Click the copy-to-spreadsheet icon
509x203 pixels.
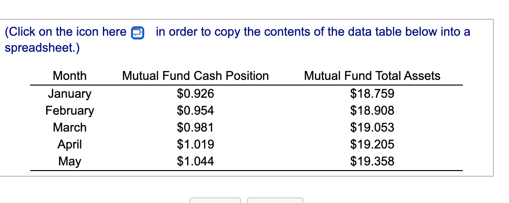(137, 33)
